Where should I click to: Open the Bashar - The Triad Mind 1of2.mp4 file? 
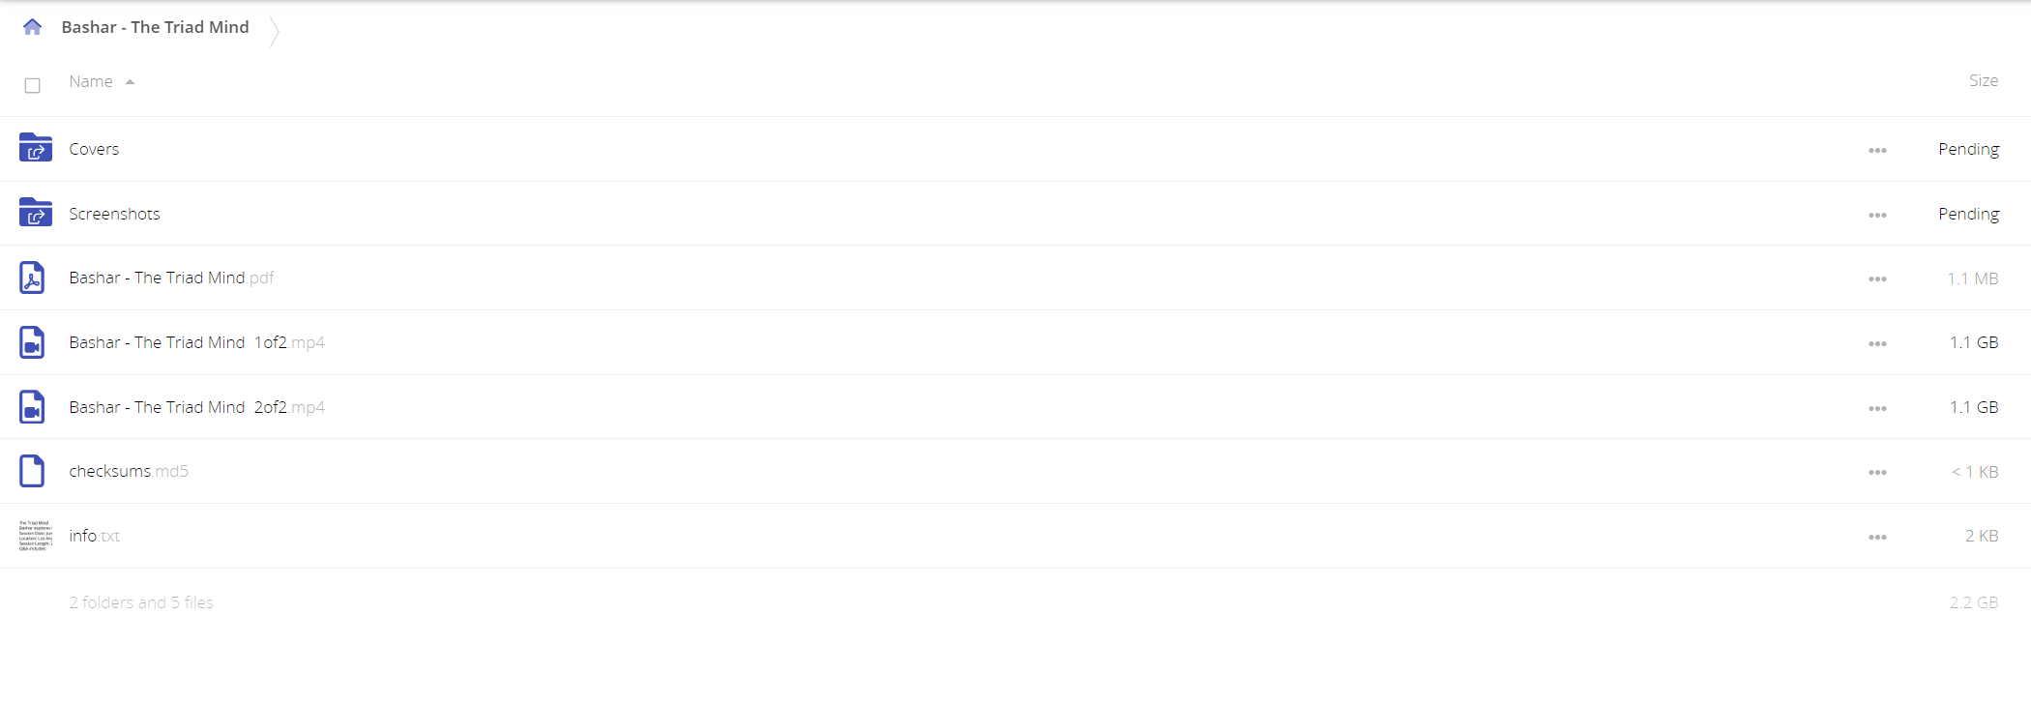tap(196, 342)
